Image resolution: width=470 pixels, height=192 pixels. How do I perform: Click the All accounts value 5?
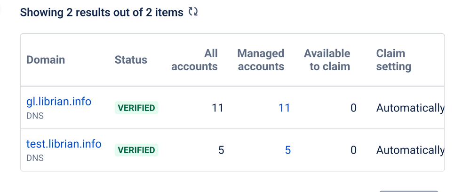(x=221, y=150)
